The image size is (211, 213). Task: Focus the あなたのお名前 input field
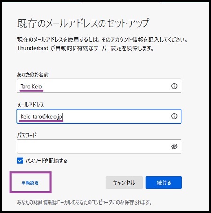click(x=99, y=86)
